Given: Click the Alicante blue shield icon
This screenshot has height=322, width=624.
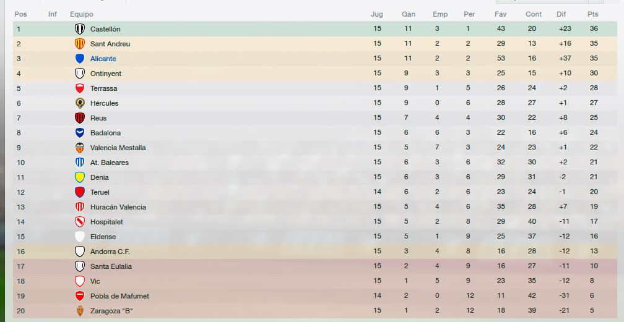Looking at the screenshot, I should pos(80,59).
